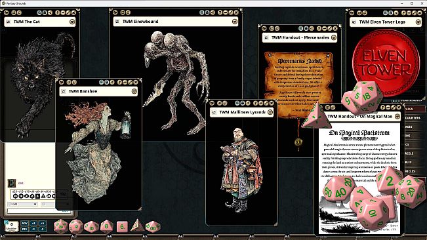The width and height of the screenshot is (427, 240).
Task: Minimize the Mercenaries handout panel
Action: (325, 28)
